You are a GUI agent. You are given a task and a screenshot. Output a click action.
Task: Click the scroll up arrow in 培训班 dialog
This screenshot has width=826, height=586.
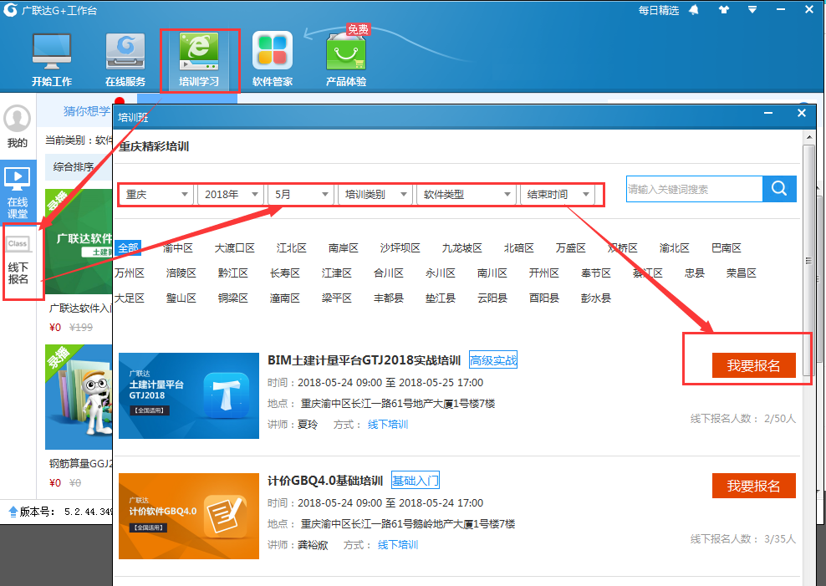(809, 137)
